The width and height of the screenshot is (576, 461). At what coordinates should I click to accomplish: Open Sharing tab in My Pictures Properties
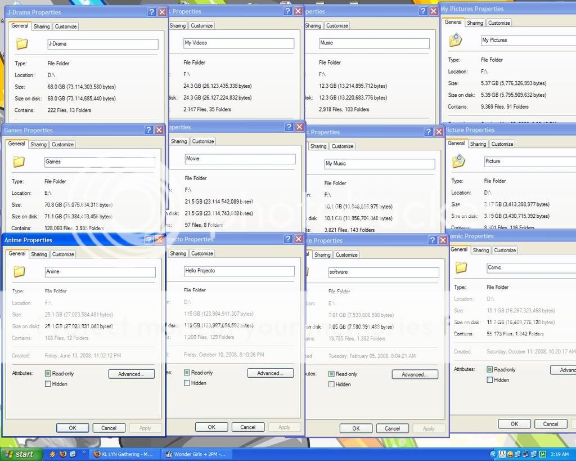pyautogui.click(x=475, y=23)
